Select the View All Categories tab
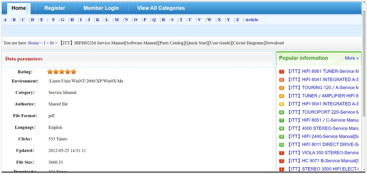 pyautogui.click(x=161, y=8)
